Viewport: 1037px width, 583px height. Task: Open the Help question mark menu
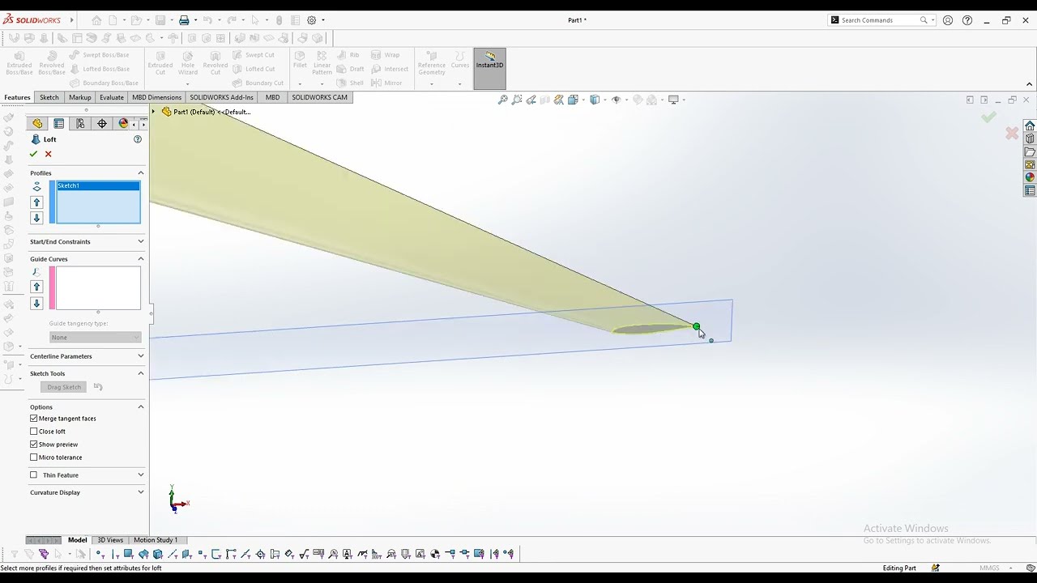967,20
